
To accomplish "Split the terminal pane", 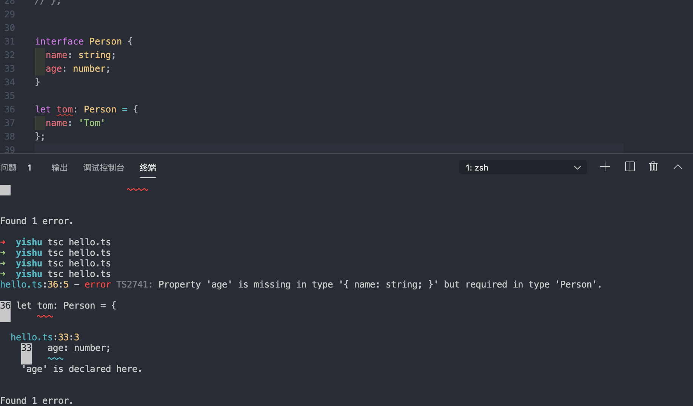I will click(630, 167).
